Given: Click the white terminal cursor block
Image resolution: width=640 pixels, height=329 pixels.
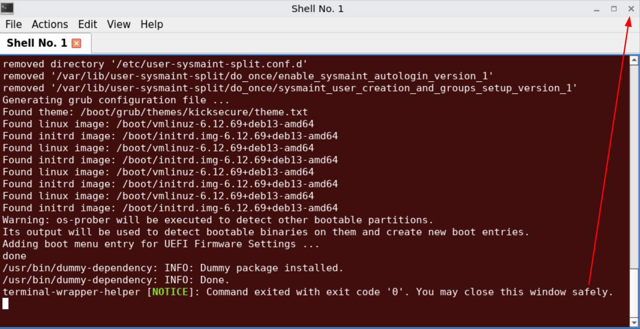Looking at the screenshot, I should (x=5, y=304).
